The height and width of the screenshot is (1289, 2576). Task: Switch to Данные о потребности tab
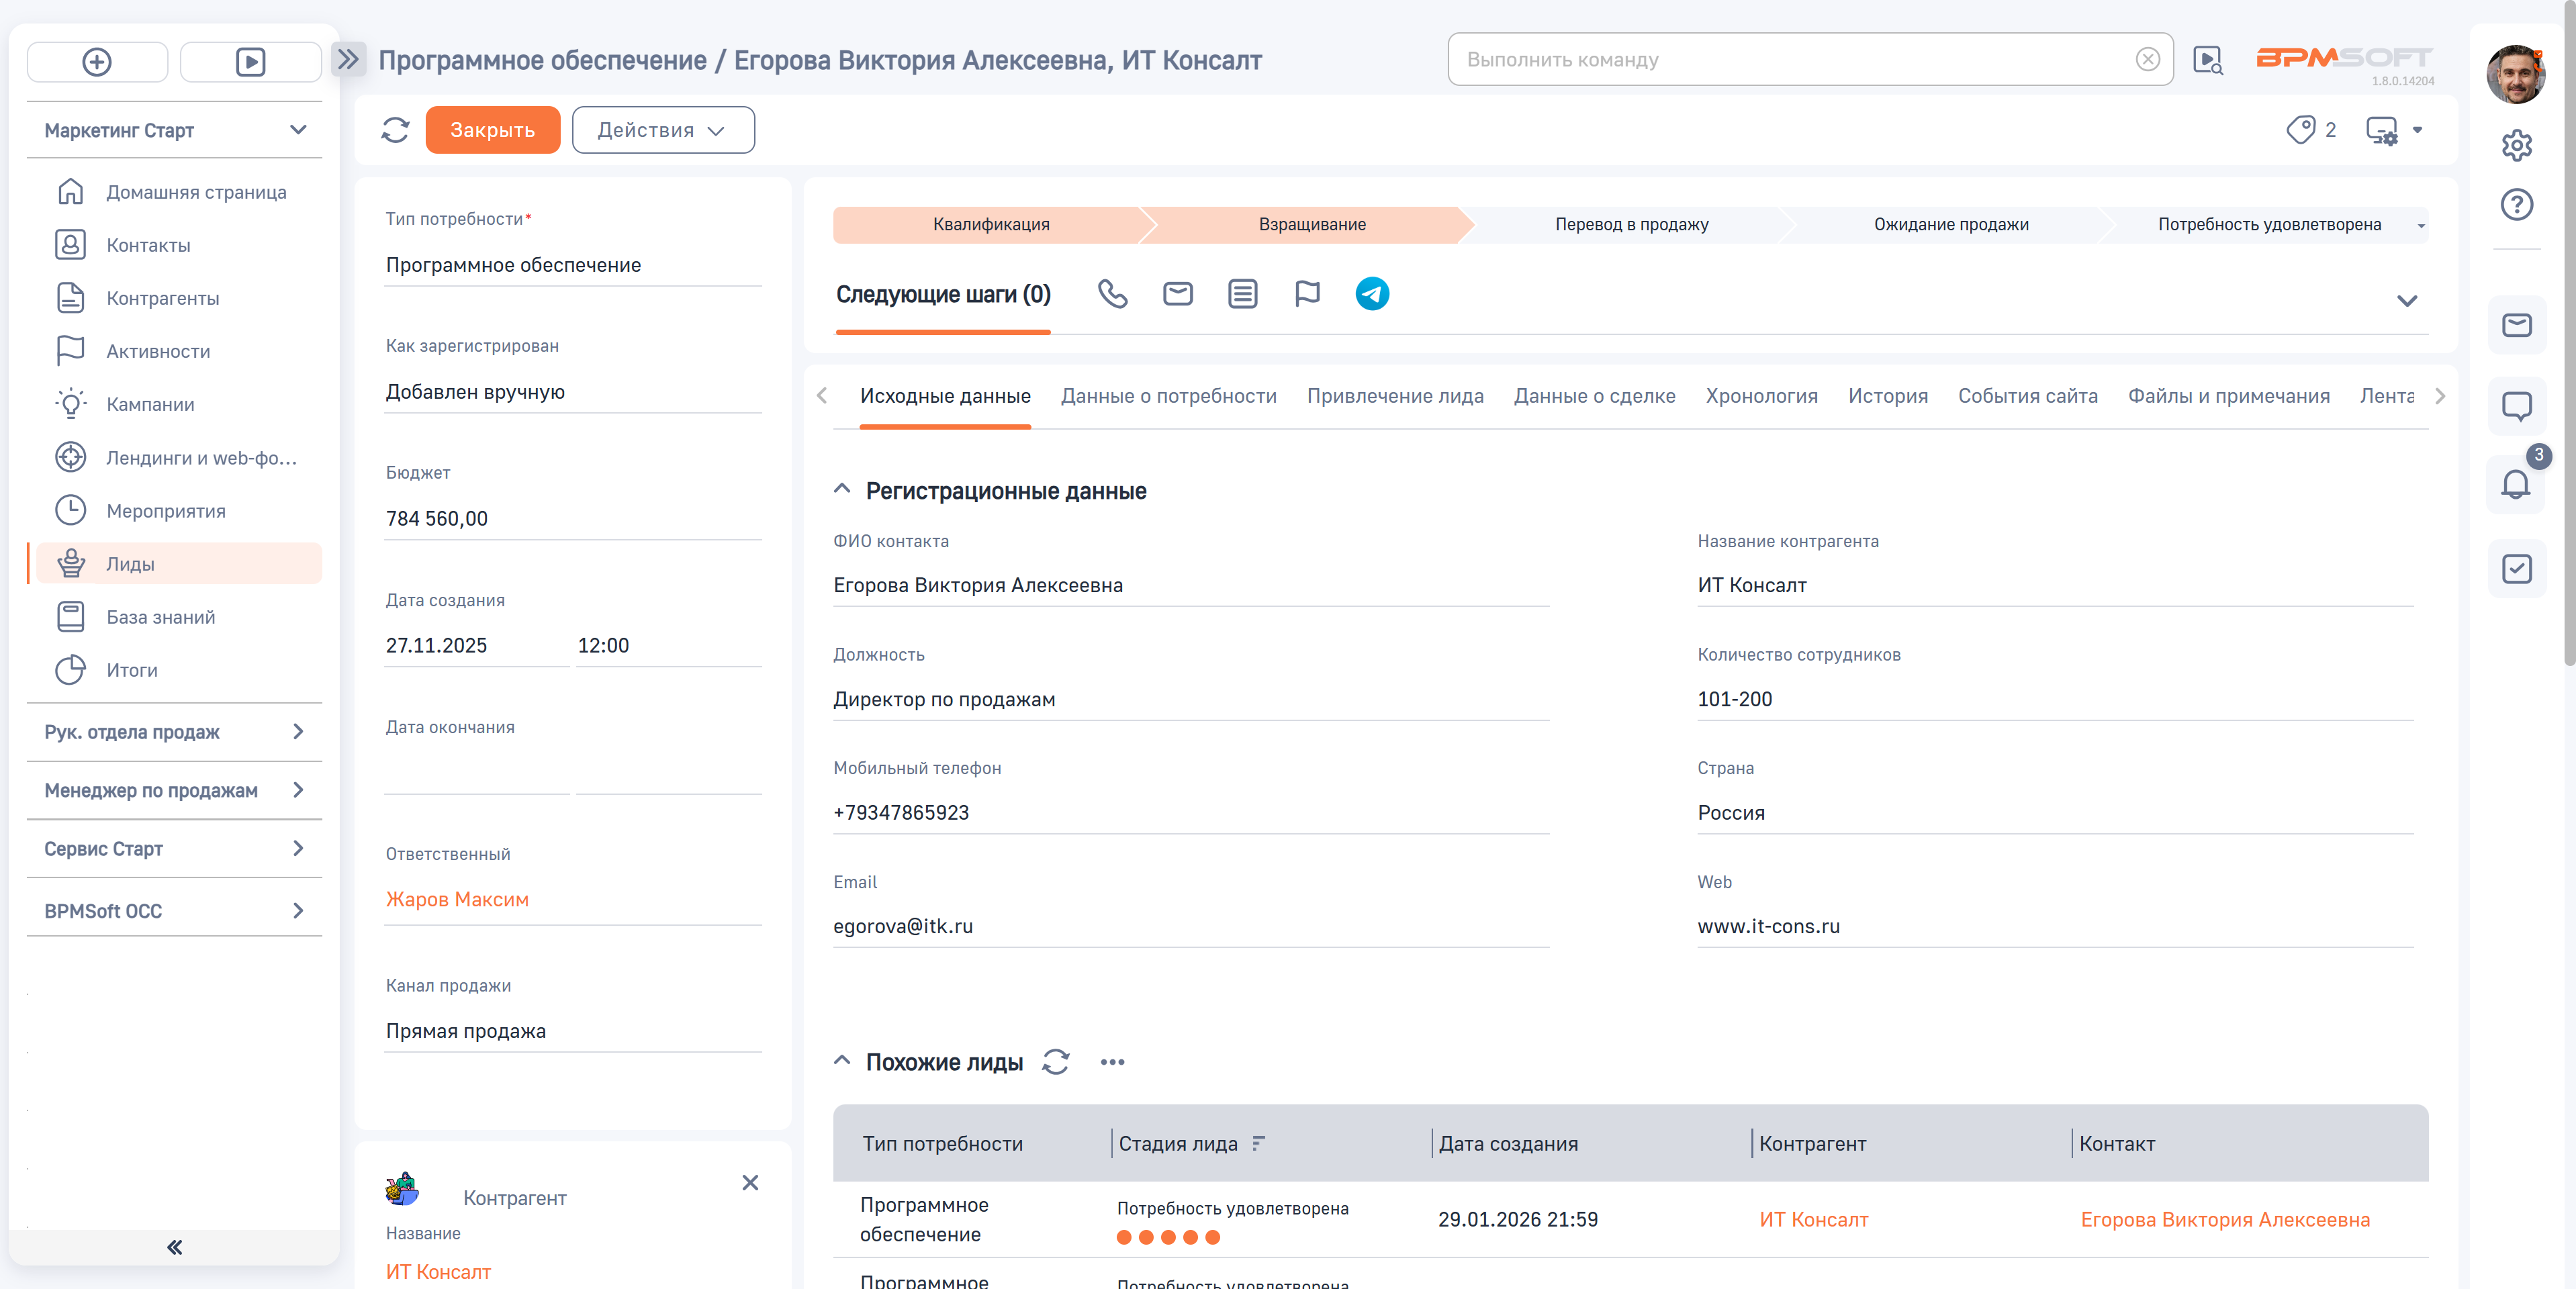1168,395
